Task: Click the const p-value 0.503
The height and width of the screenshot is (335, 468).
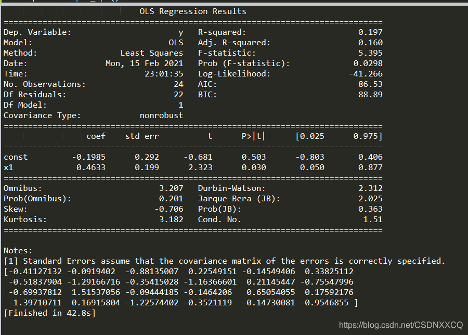Action: [x=254, y=157]
